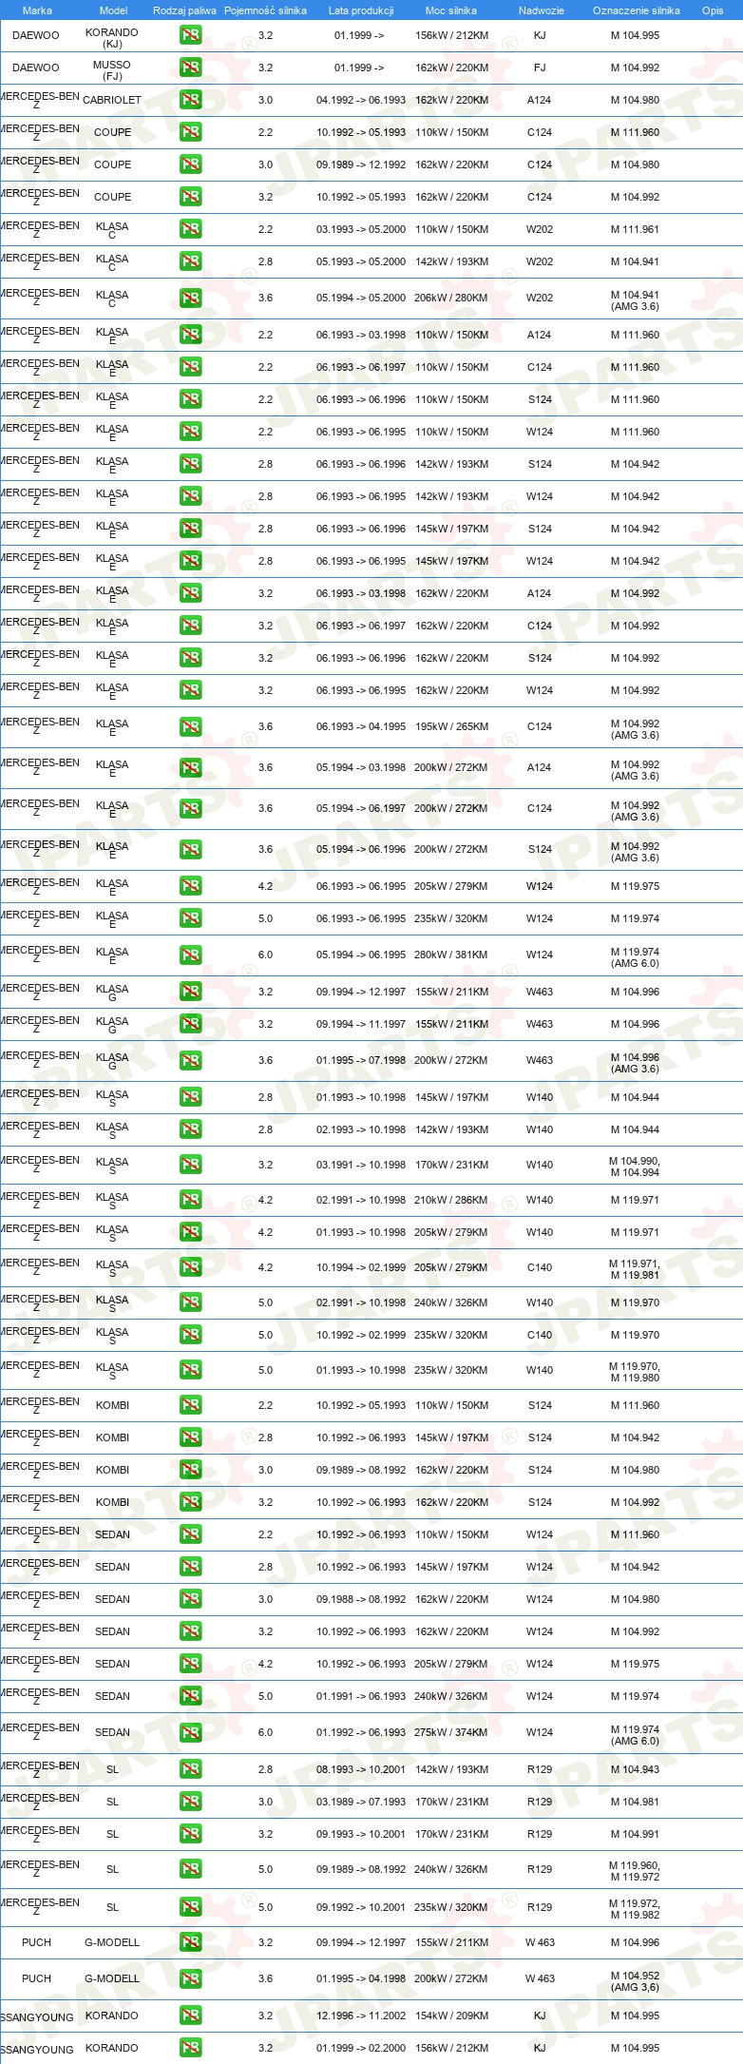Click power value 154kW / 209KM
This screenshot has height=2064, width=743.
(x=451, y=2016)
